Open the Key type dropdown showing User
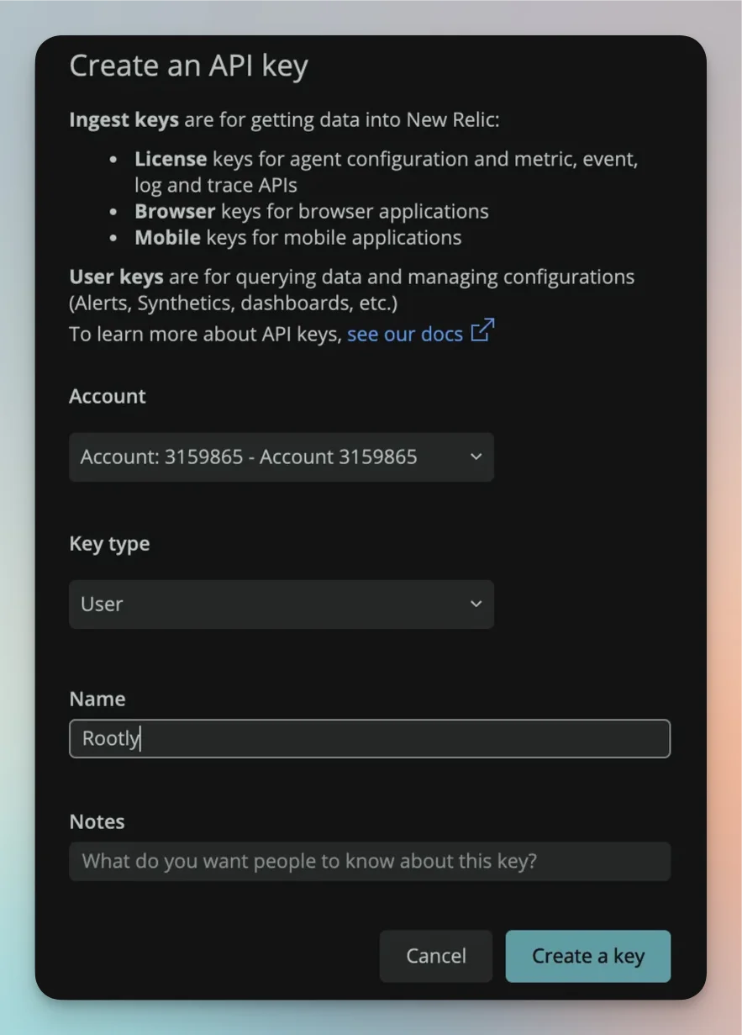This screenshot has width=742, height=1035. click(x=282, y=604)
